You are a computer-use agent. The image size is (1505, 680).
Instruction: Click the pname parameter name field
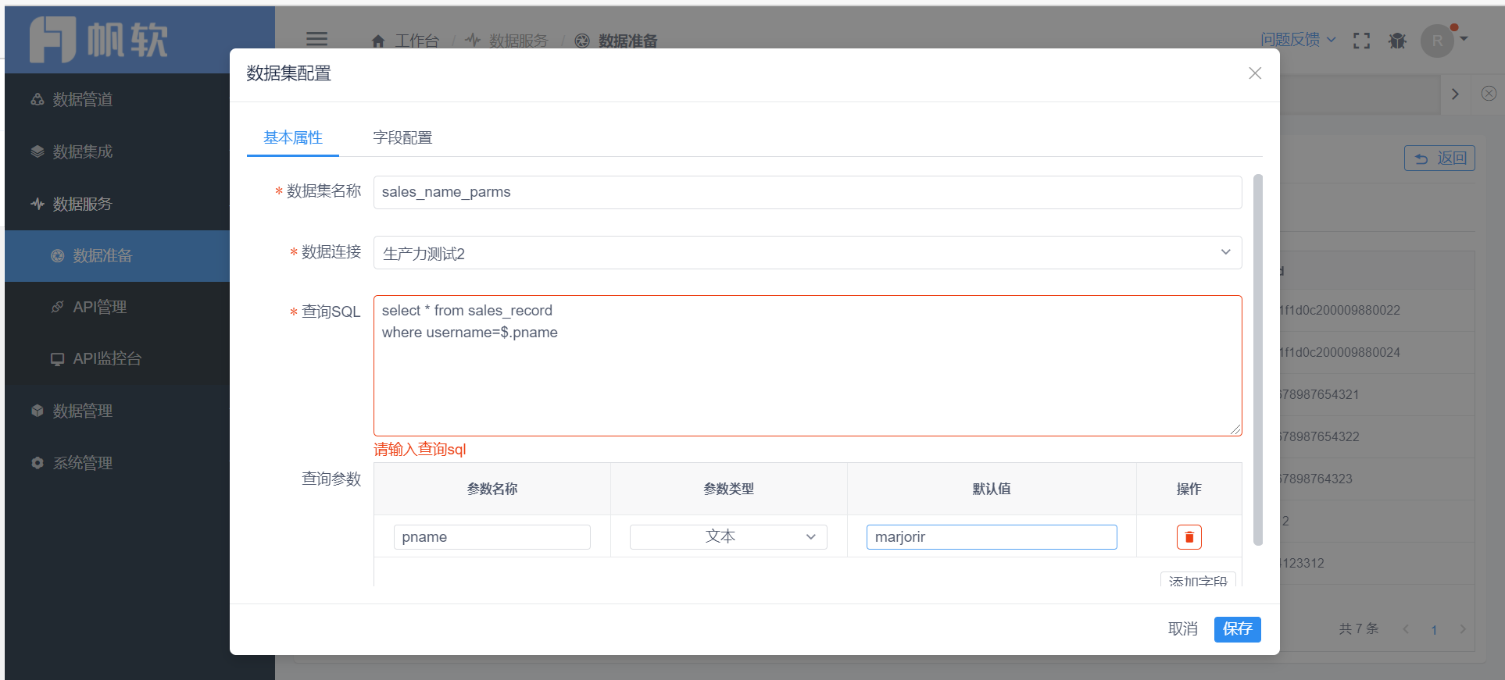click(492, 537)
